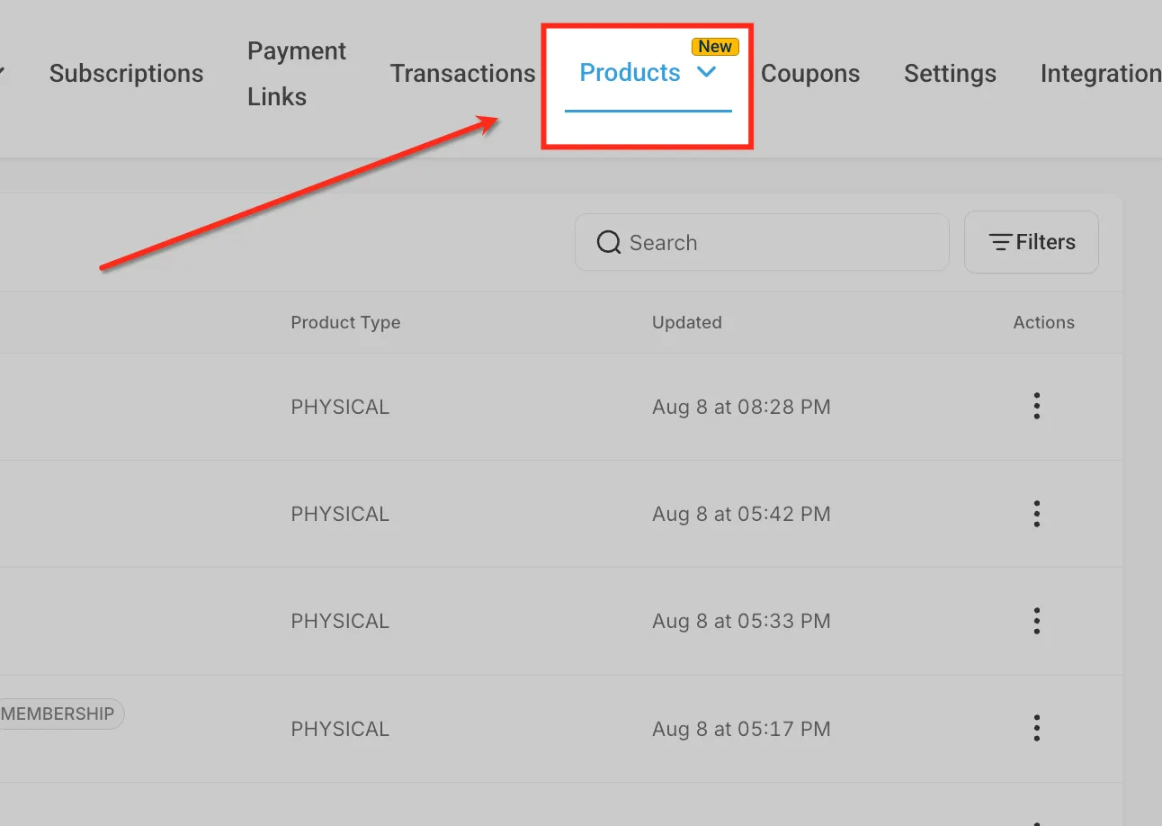Click the Filters button
Image resolution: width=1162 pixels, height=826 pixels.
(x=1032, y=242)
